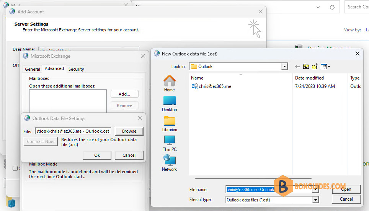The image size is (369, 211).
Task: Expand the Control Panel address bar dropdown
Action: pyautogui.click(x=318, y=7)
